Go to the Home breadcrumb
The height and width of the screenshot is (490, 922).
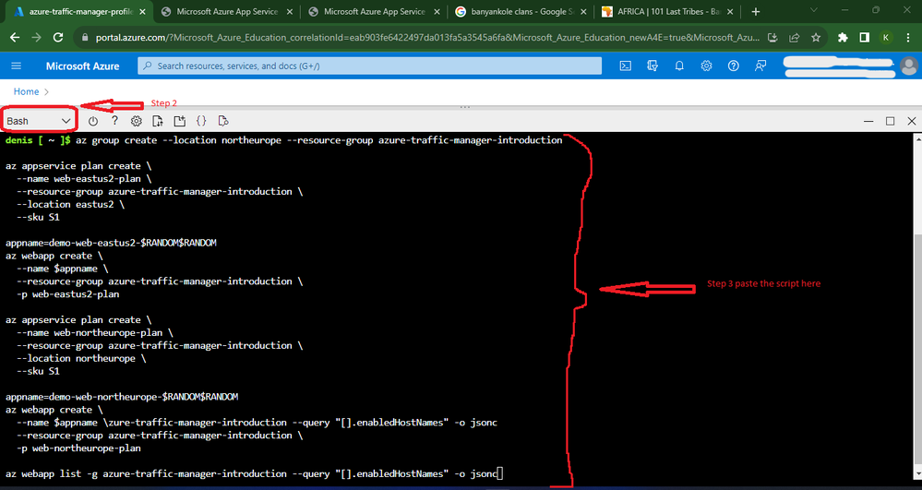(26, 91)
